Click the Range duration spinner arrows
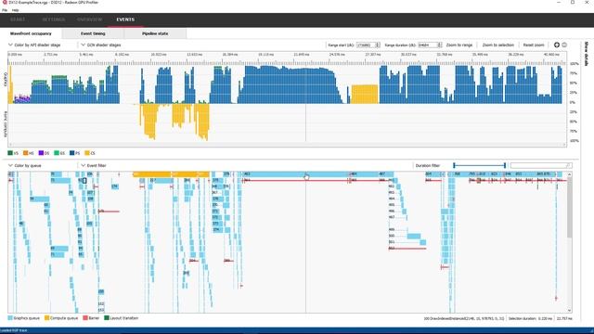 pyautogui.click(x=439, y=45)
